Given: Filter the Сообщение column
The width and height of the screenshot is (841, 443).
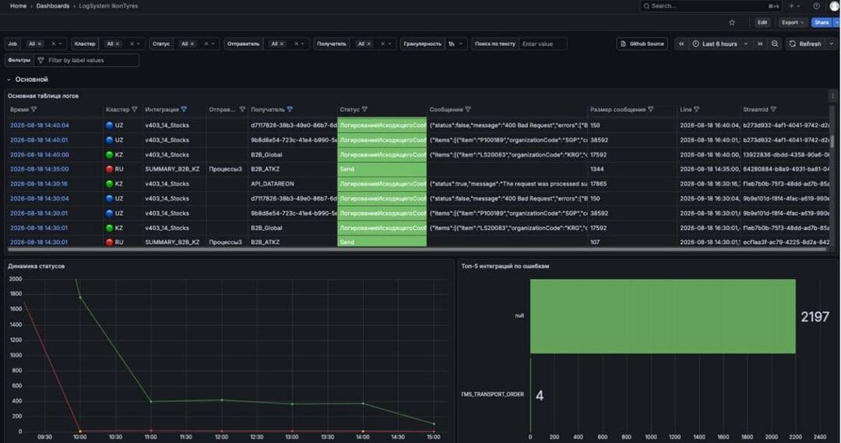Looking at the screenshot, I should tap(468, 110).
